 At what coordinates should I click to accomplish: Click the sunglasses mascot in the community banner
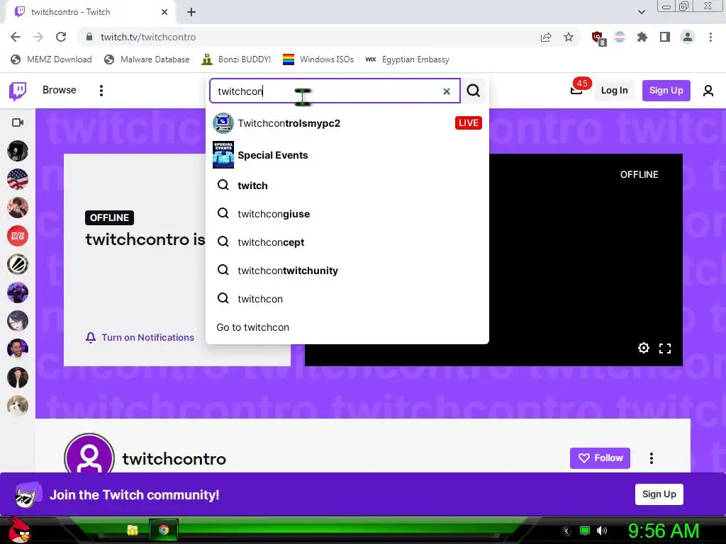(x=27, y=495)
